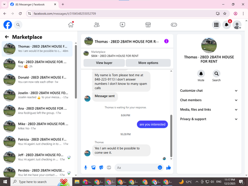Open the emoji picker in the message box
The height and width of the screenshot is (186, 248).
pos(160,168)
